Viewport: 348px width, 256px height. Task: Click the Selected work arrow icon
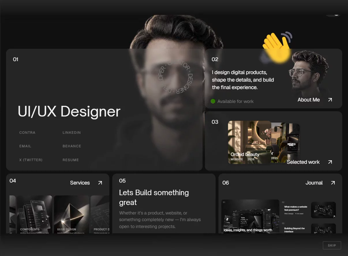[x=330, y=162]
